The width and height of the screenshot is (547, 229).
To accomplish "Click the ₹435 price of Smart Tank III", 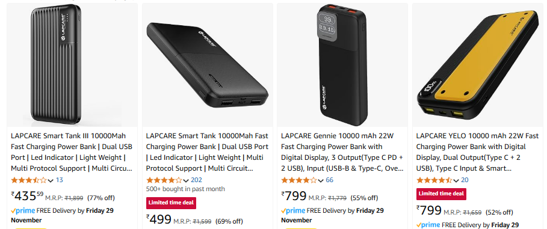I will coord(27,195).
